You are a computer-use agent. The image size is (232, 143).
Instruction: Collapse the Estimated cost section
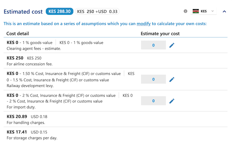pyautogui.click(x=224, y=11)
